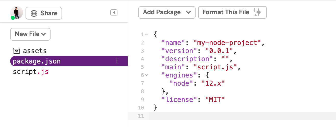Click the "my-node-project" name value
The width and height of the screenshot is (336, 127).
pyautogui.click(x=227, y=43)
